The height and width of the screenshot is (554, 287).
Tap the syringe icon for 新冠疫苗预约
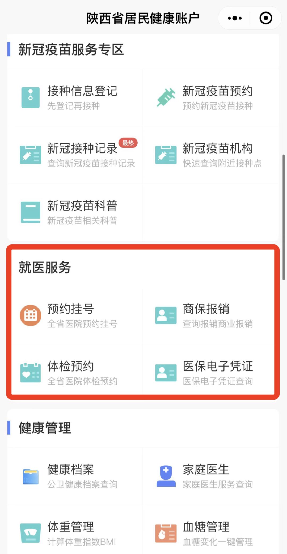[x=166, y=97]
